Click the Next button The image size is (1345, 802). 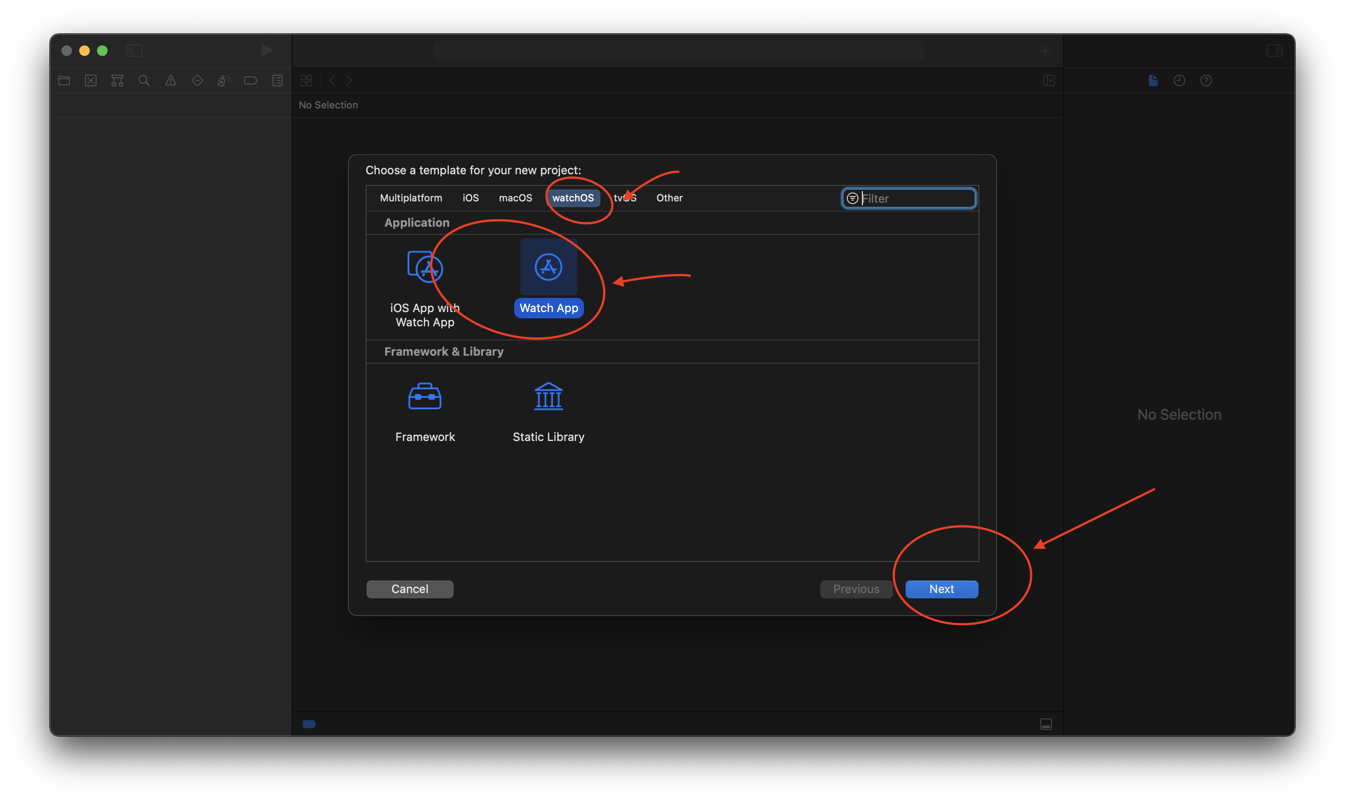[x=942, y=589]
